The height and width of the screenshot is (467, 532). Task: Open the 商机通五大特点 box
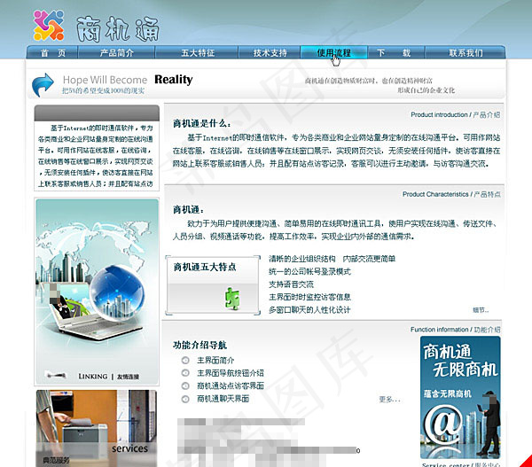click(213, 285)
